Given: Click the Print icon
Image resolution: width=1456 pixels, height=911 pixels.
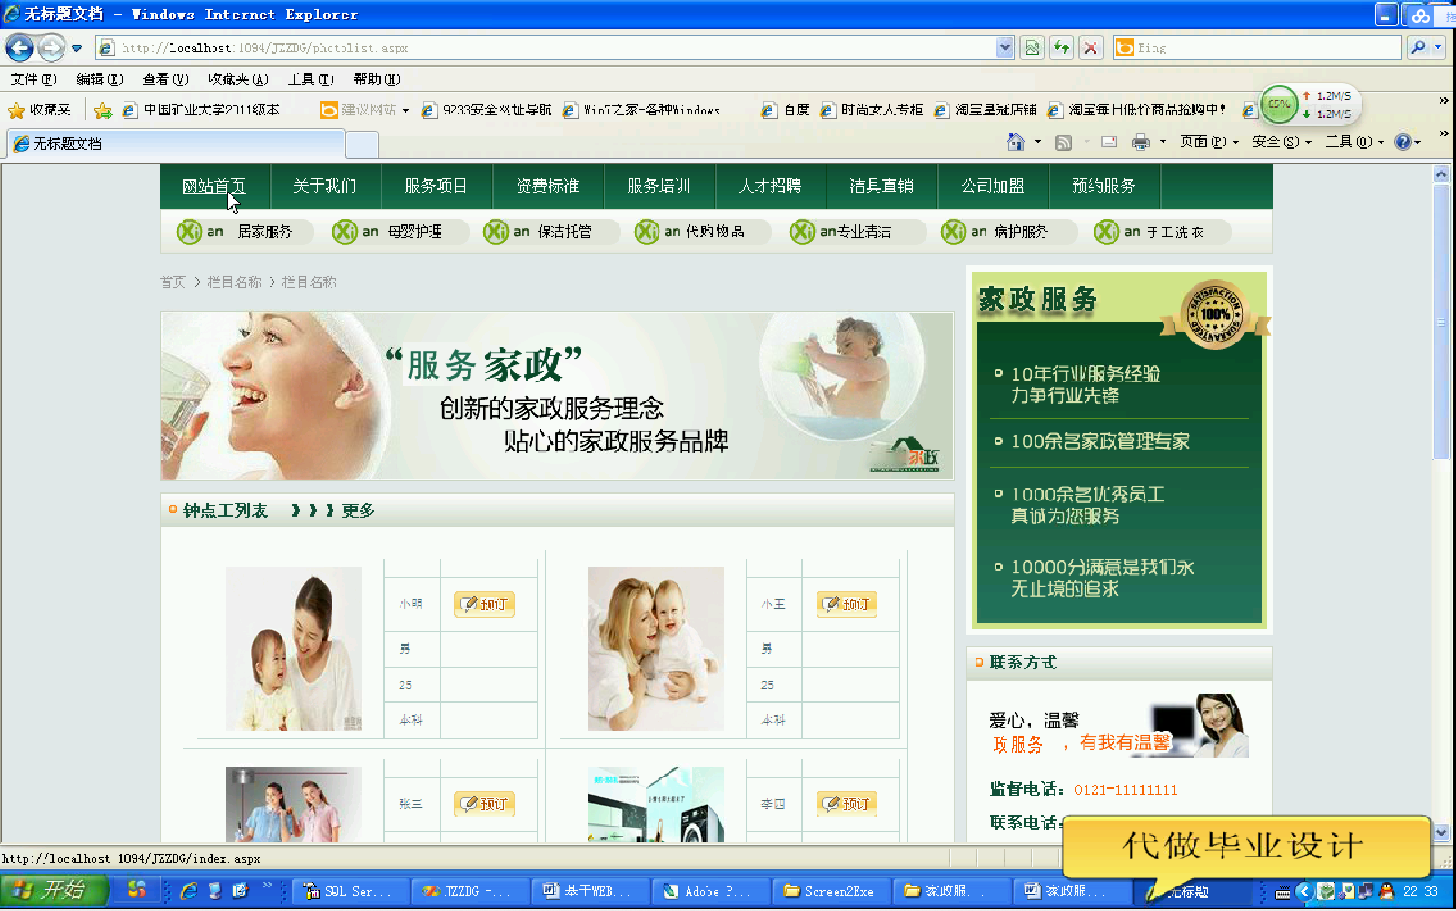Looking at the screenshot, I should coord(1141,142).
